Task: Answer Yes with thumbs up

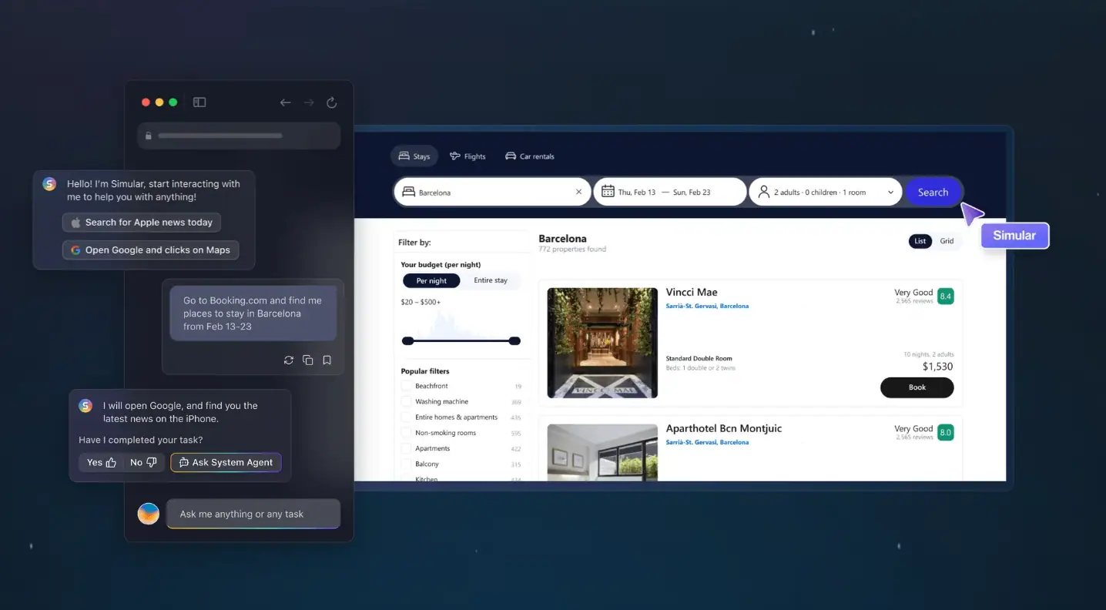Action: click(x=101, y=462)
